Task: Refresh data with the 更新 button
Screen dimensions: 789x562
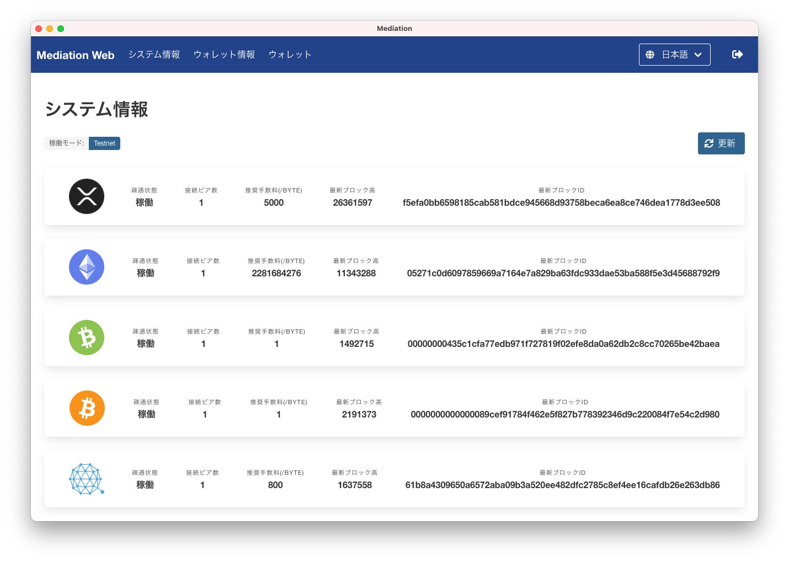Action: pos(721,143)
